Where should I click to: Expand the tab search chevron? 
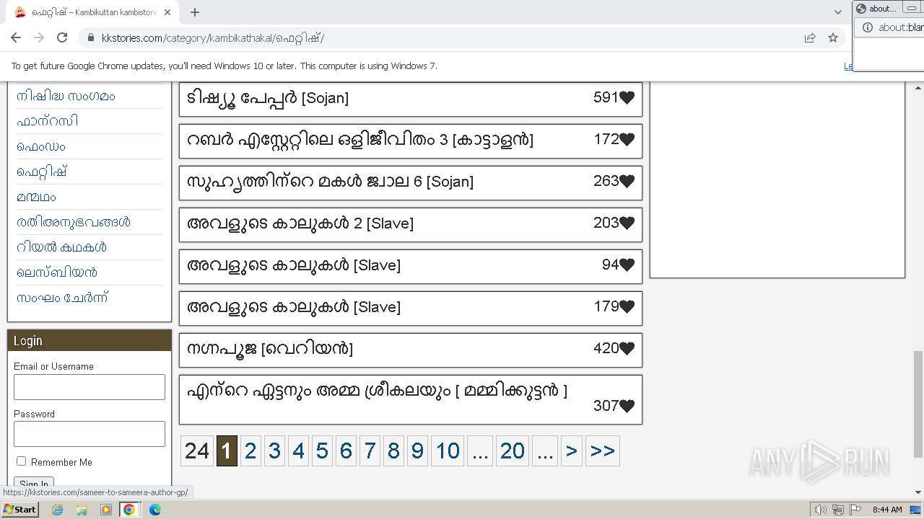(x=837, y=12)
